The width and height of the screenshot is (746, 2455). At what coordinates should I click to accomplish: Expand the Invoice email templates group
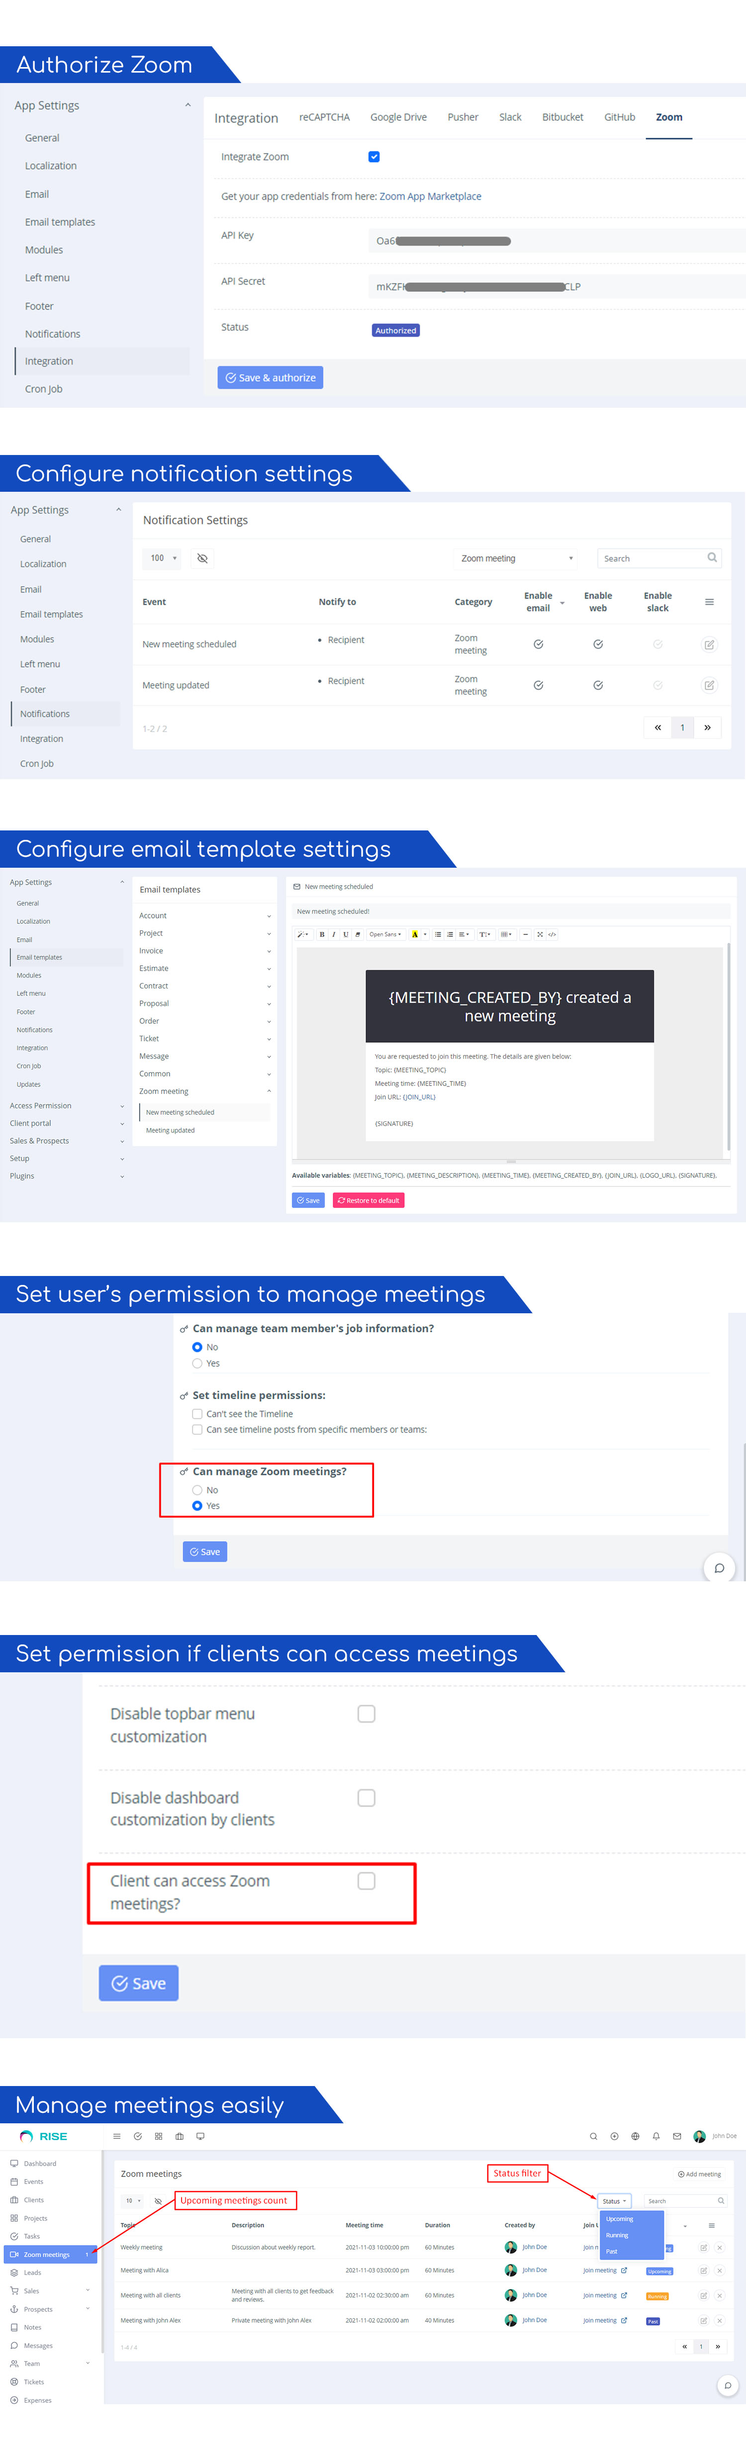click(x=205, y=951)
